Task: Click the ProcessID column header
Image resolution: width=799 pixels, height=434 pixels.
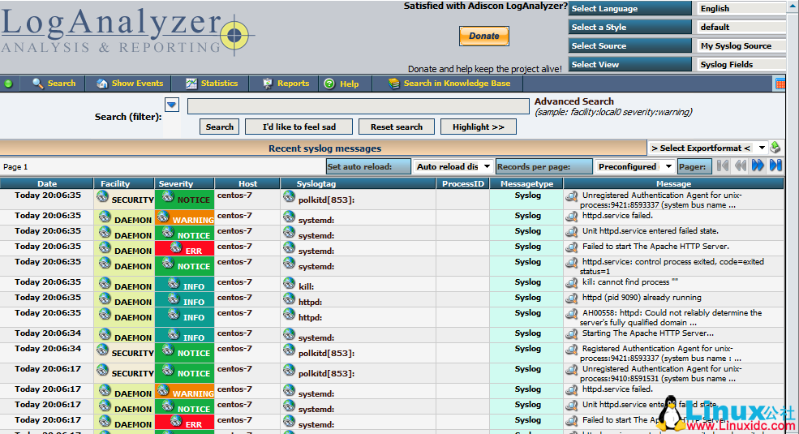Action: coord(463,184)
